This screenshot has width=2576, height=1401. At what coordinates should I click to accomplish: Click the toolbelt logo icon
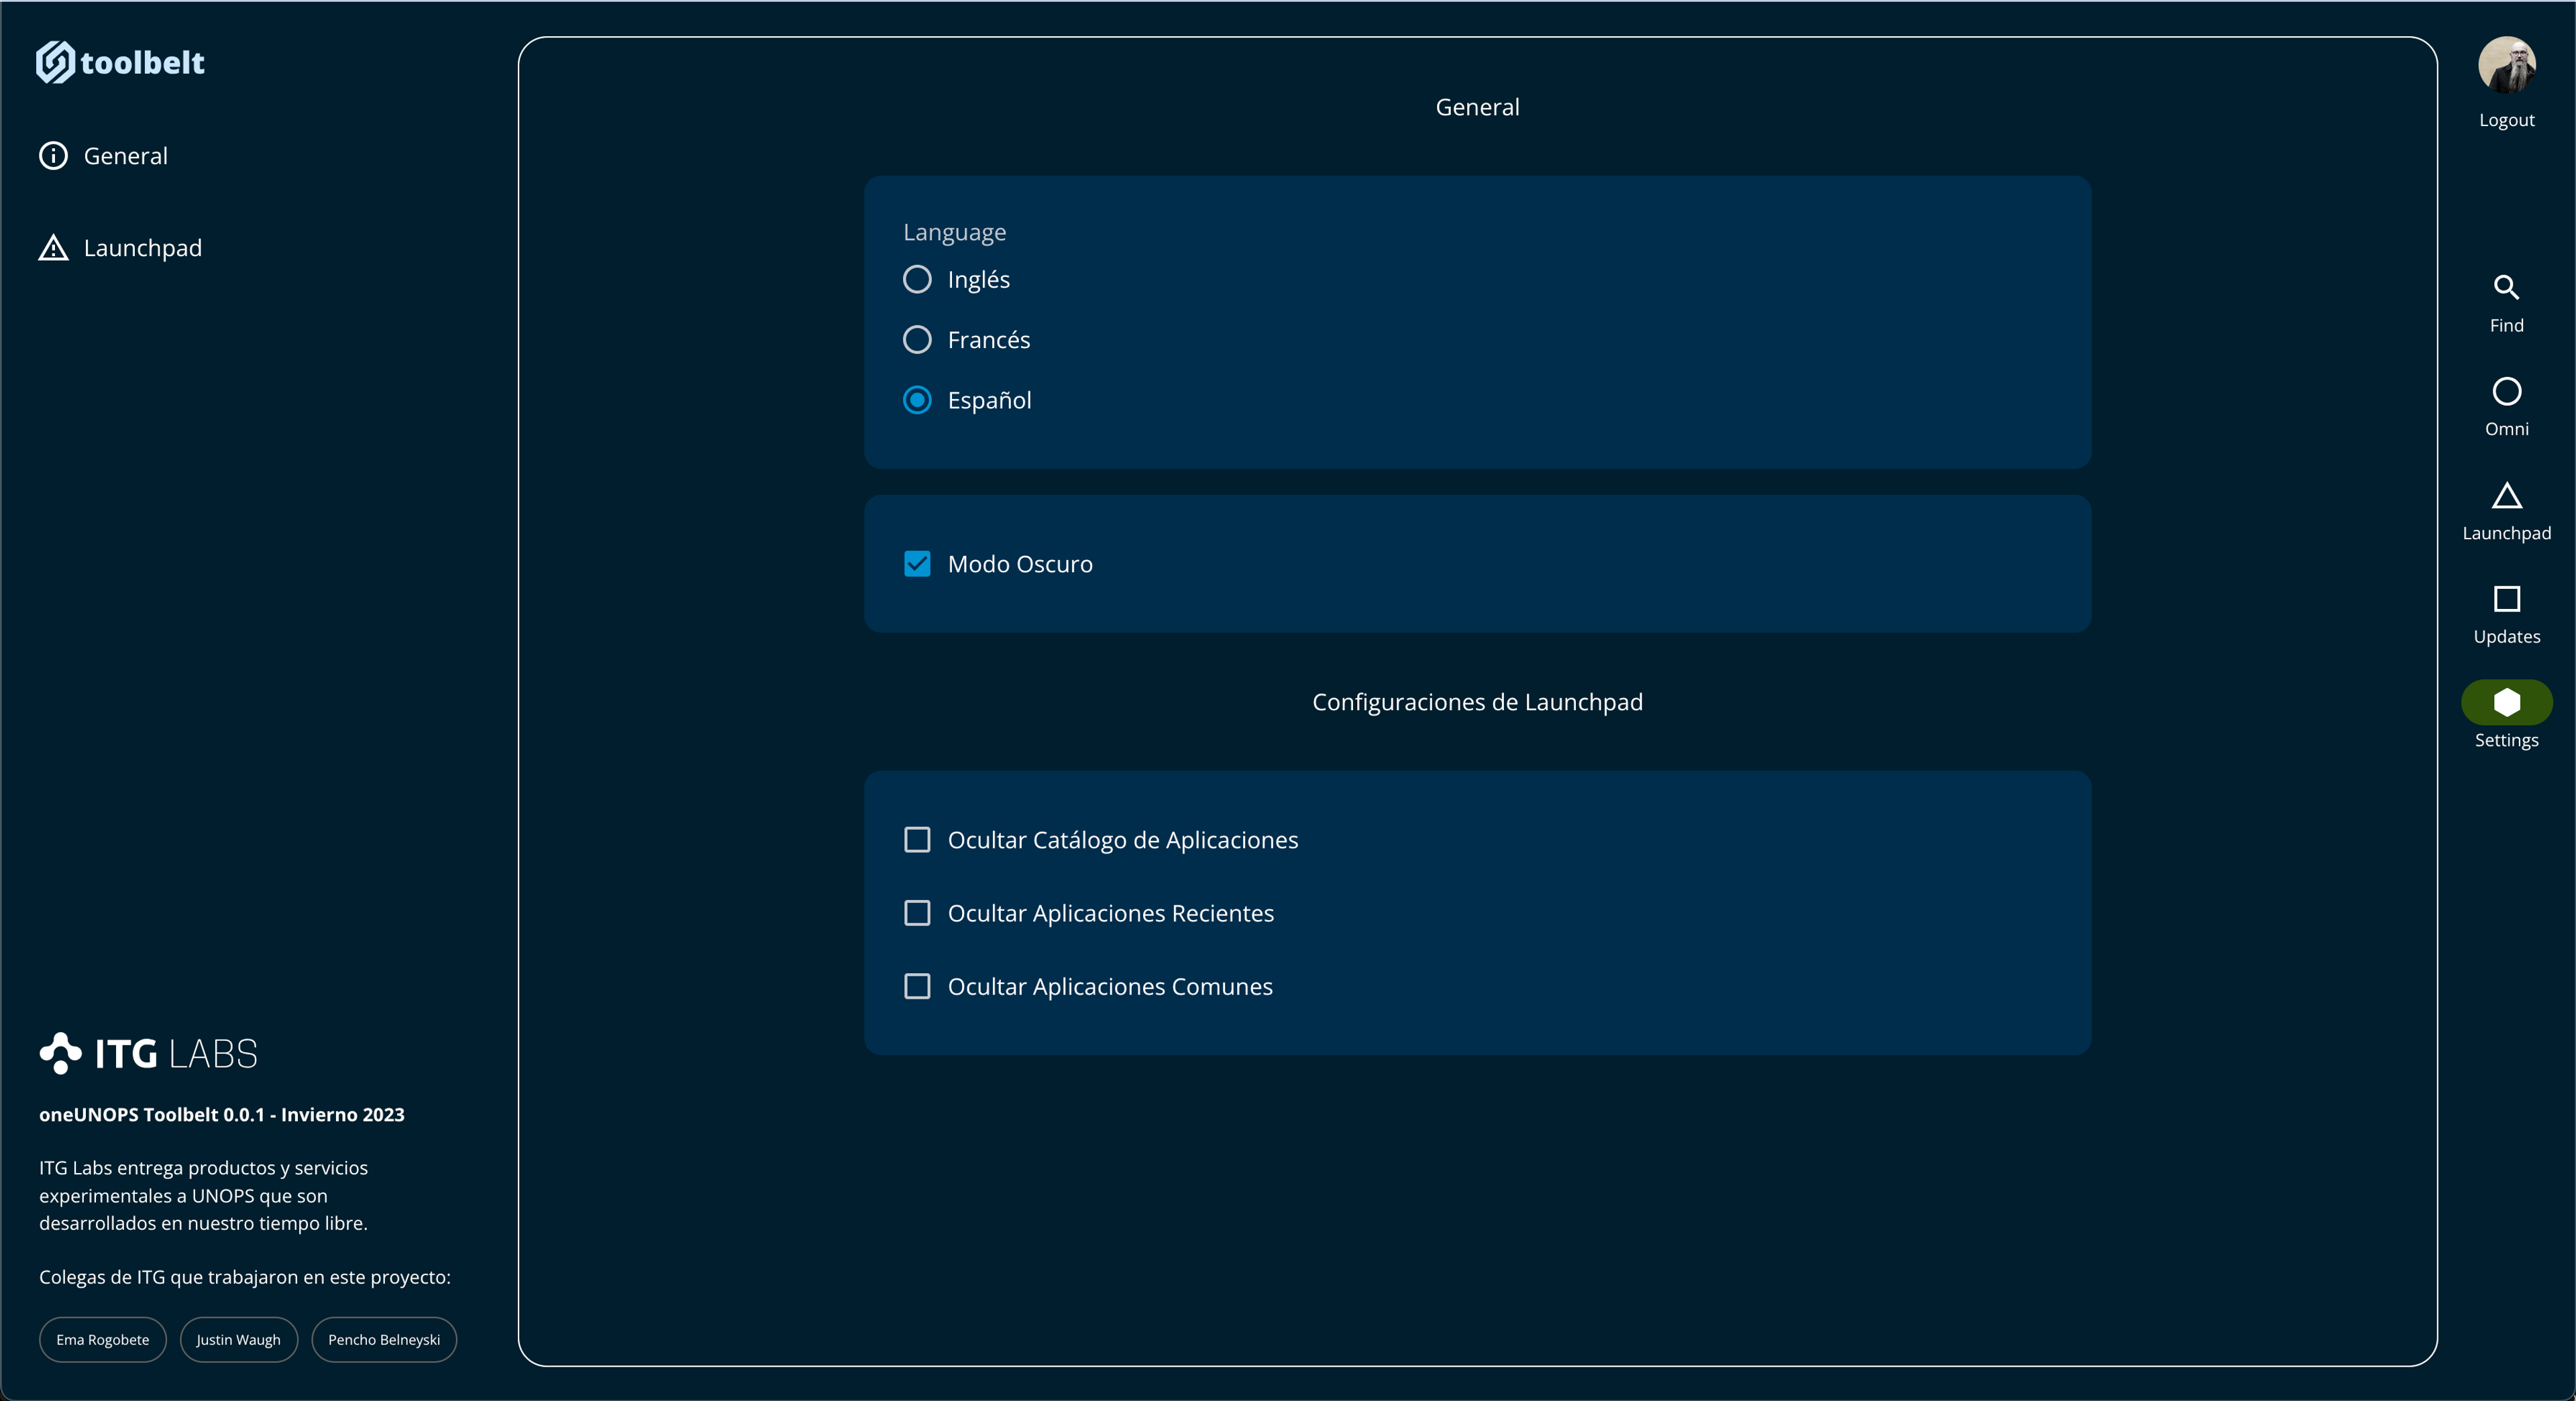56,62
